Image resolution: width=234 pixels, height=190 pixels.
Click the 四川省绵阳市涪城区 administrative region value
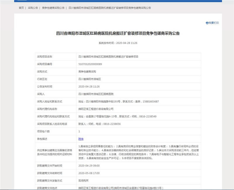point(90,79)
